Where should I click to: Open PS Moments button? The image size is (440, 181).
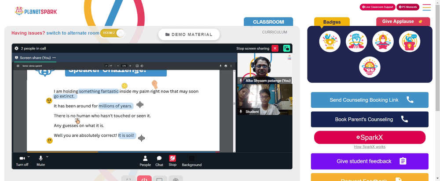click(x=408, y=7)
